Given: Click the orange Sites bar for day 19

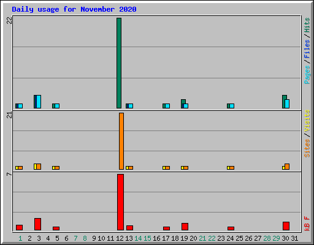Looking at the screenshot, I should (186, 168).
